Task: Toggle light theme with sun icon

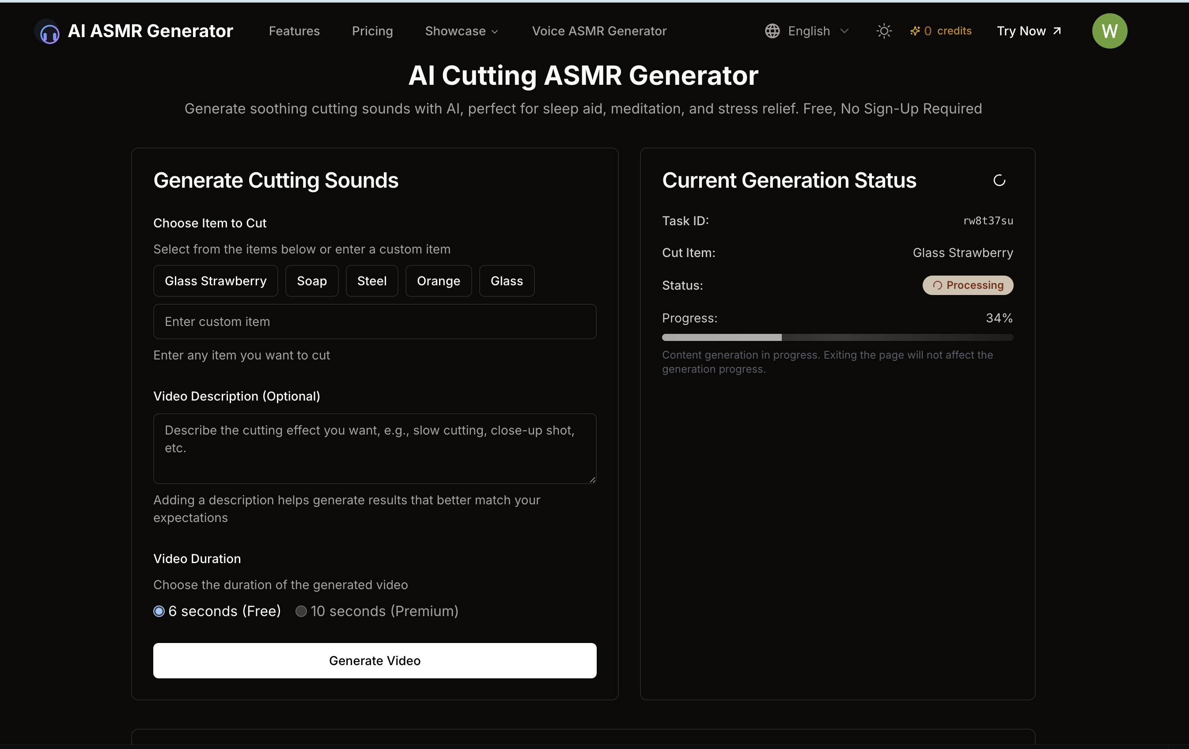Action: coord(884,31)
